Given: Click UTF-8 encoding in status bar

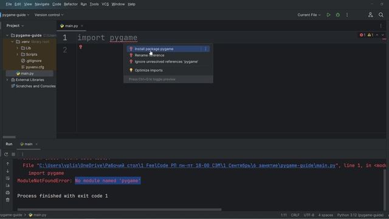Looking at the screenshot, I should (x=309, y=215).
